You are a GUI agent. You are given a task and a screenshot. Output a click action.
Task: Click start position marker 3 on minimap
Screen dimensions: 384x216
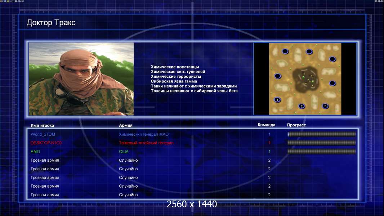(x=325, y=106)
